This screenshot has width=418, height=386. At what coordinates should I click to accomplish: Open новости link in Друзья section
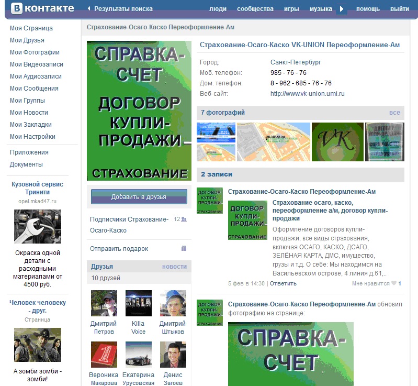click(x=174, y=267)
